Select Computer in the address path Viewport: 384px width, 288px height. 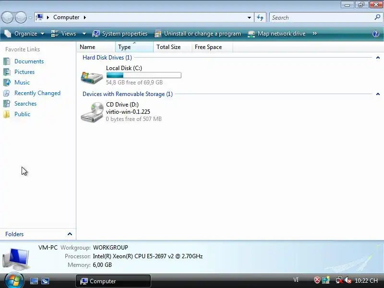click(x=66, y=17)
